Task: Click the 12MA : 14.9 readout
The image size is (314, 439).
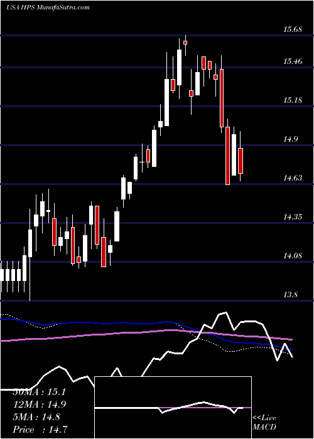Action: pos(40,405)
